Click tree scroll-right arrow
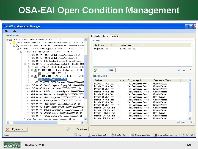The height and width of the screenshot is (149, 198). coord(82,123)
